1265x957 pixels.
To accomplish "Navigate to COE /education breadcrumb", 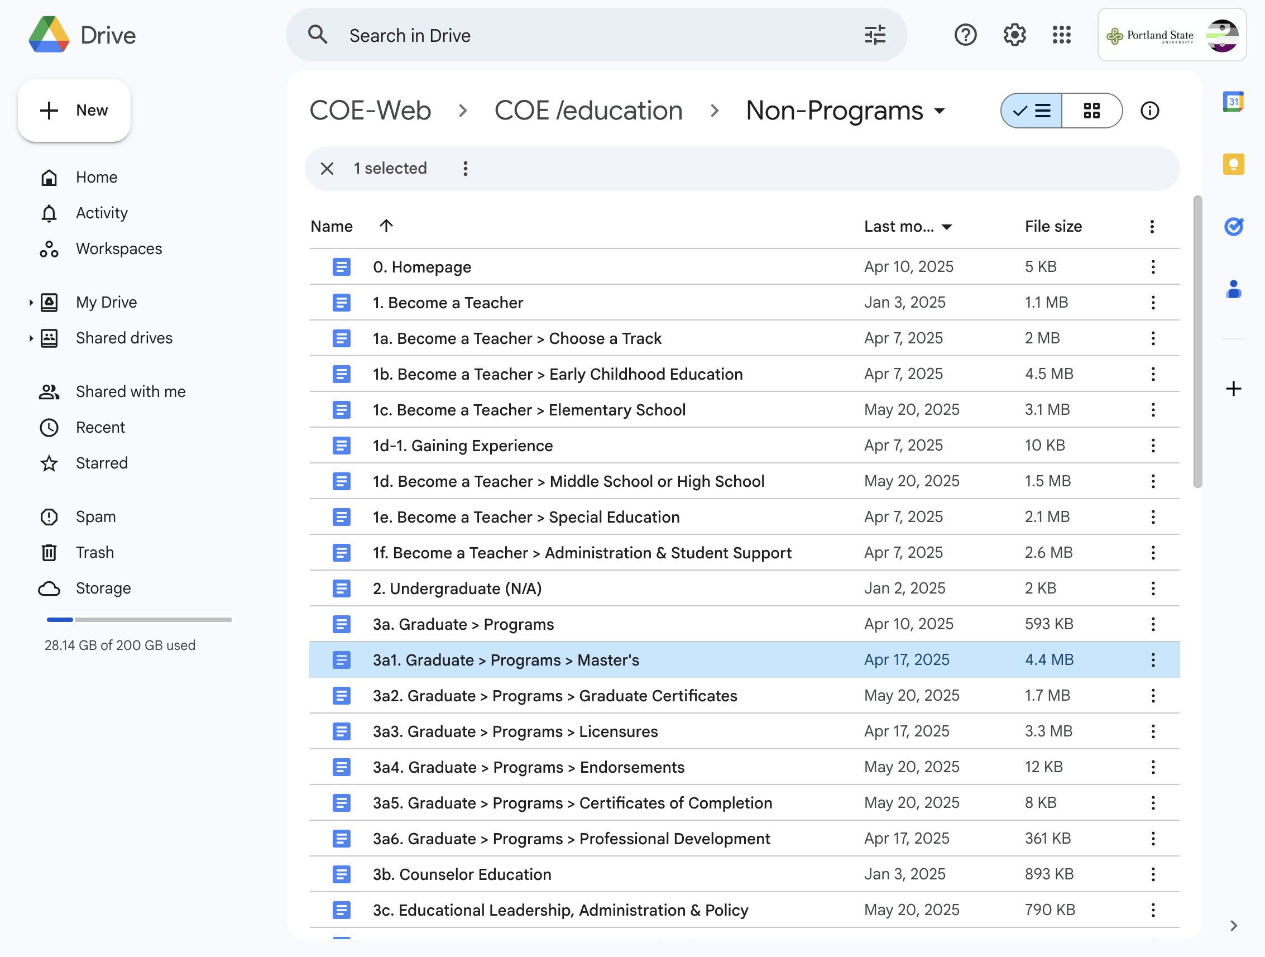I will click(588, 111).
